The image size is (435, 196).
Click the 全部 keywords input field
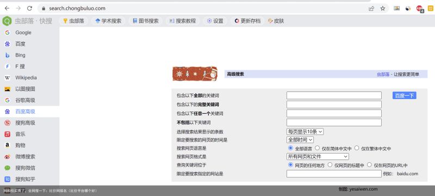(334, 95)
